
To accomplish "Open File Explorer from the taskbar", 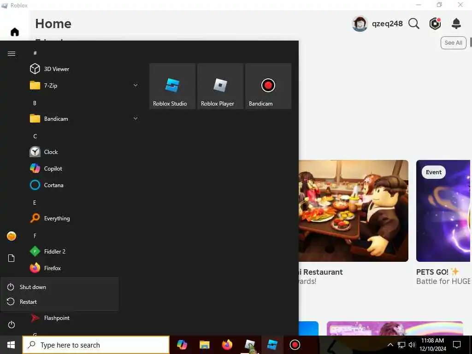I will click(x=204, y=345).
